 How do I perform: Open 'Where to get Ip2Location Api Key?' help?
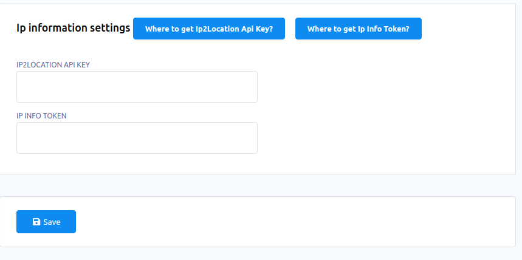208,29
